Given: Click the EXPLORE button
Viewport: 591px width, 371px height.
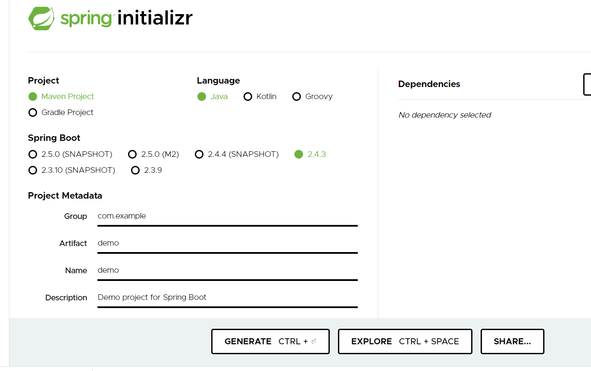Looking at the screenshot, I should point(405,341).
